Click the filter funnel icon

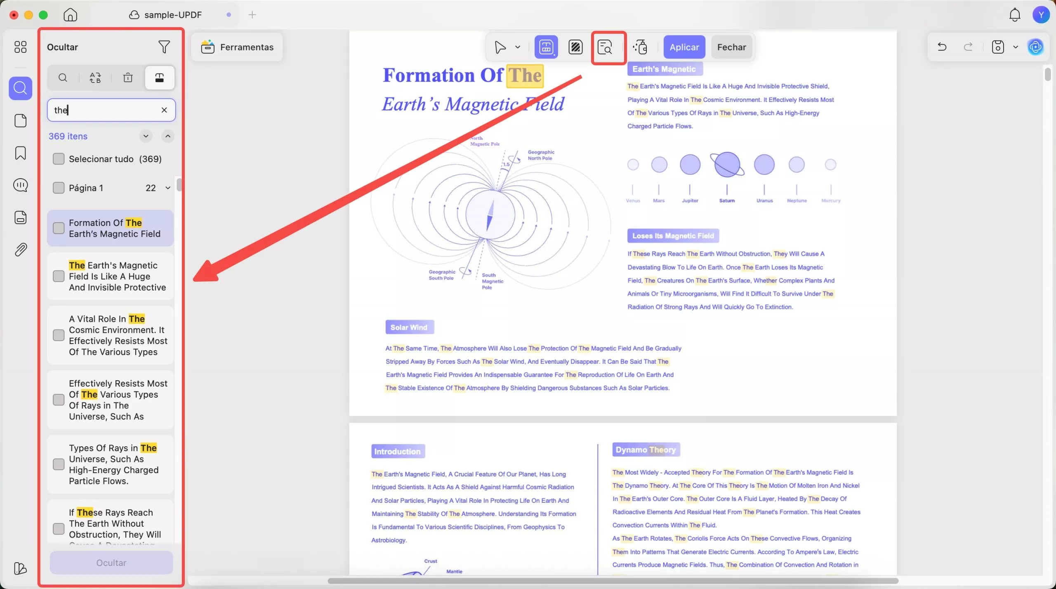click(164, 47)
